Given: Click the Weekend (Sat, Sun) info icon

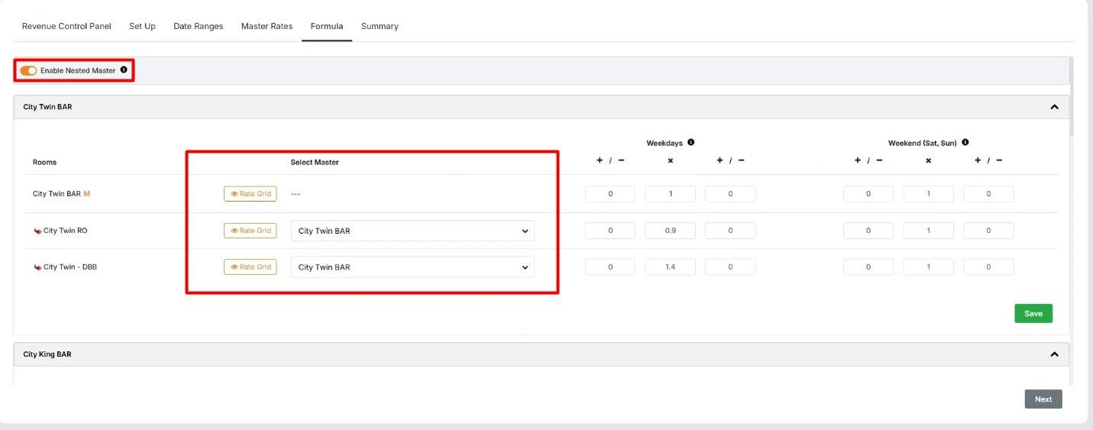Looking at the screenshot, I should pyautogui.click(x=965, y=142).
